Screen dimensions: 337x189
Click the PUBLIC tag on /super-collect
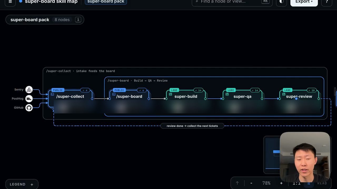pos(58,90)
